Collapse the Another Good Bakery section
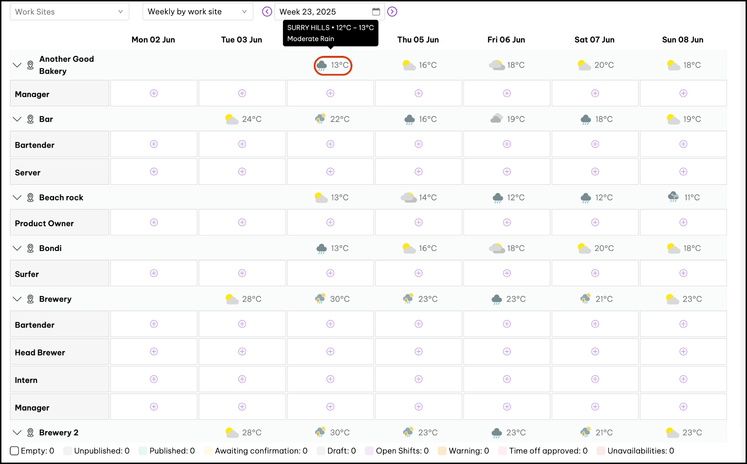Image resolution: width=747 pixels, height=464 pixels. pyautogui.click(x=17, y=65)
